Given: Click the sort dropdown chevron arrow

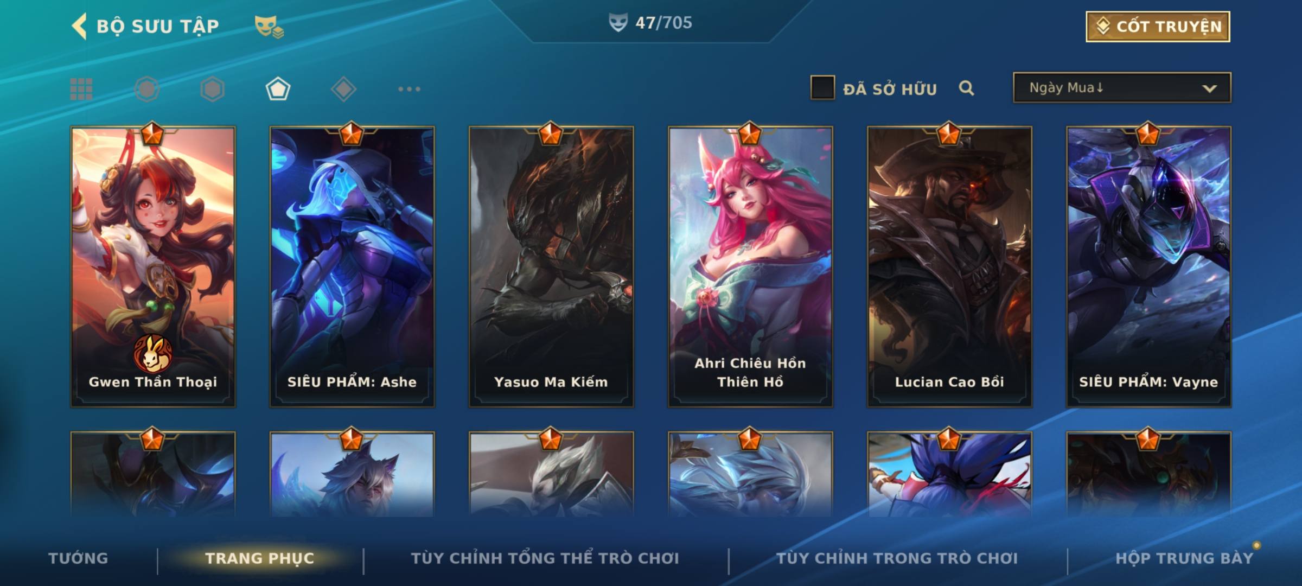Looking at the screenshot, I should (1209, 88).
